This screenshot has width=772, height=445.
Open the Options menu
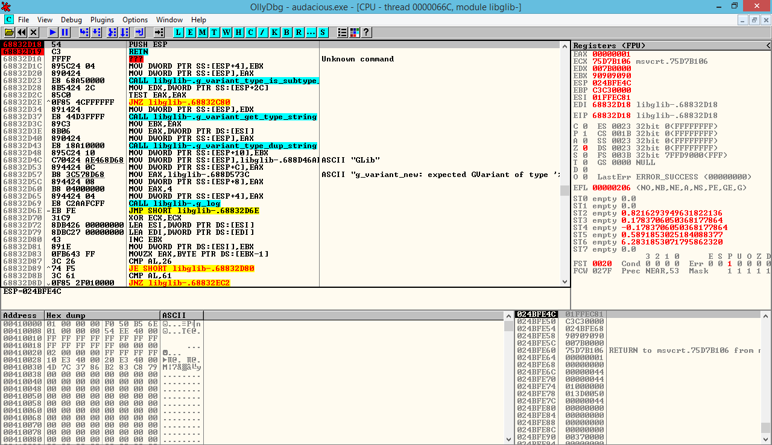pos(135,20)
